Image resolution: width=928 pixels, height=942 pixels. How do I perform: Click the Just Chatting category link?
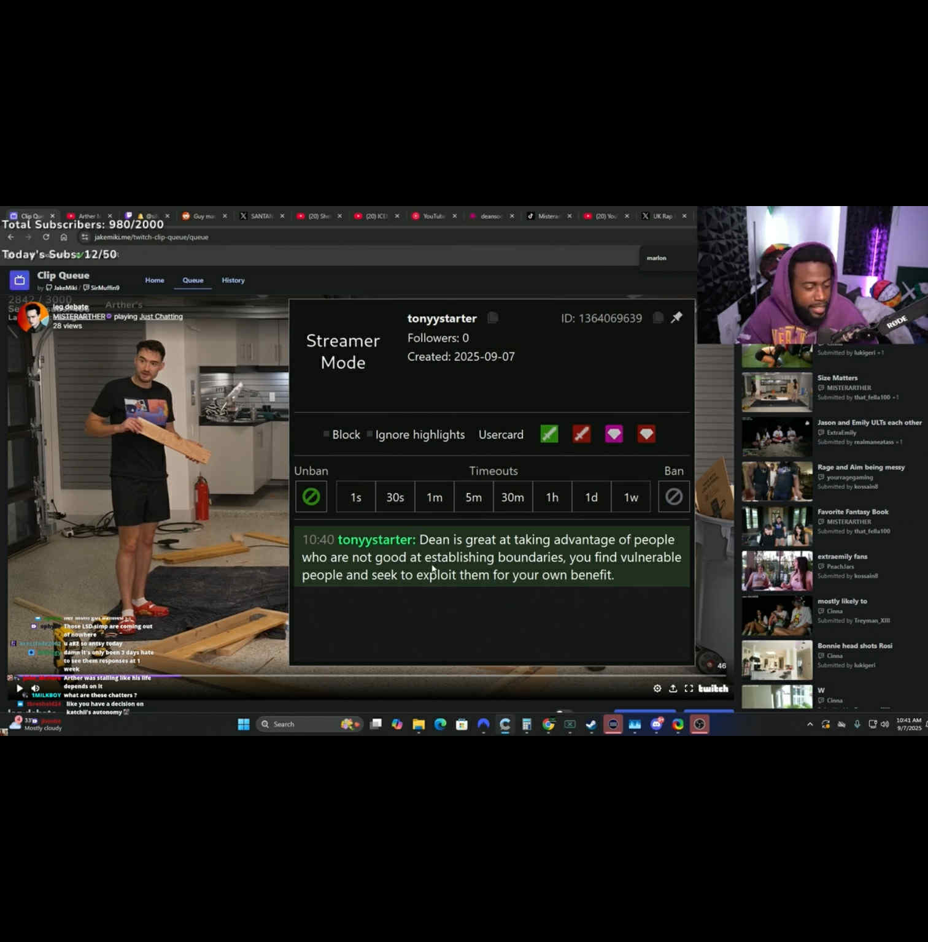161,316
